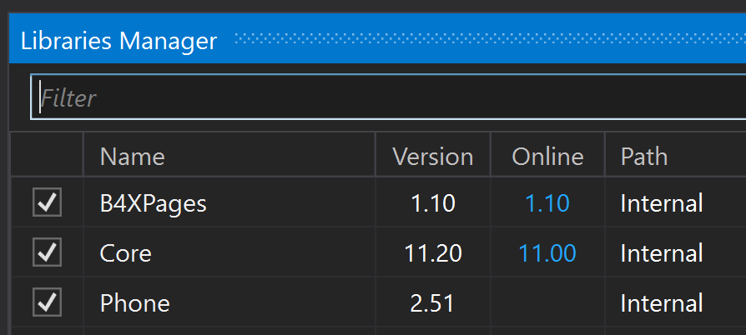This screenshot has height=335, width=746.
Task: Sort by the Version column header
Action: pyautogui.click(x=432, y=157)
